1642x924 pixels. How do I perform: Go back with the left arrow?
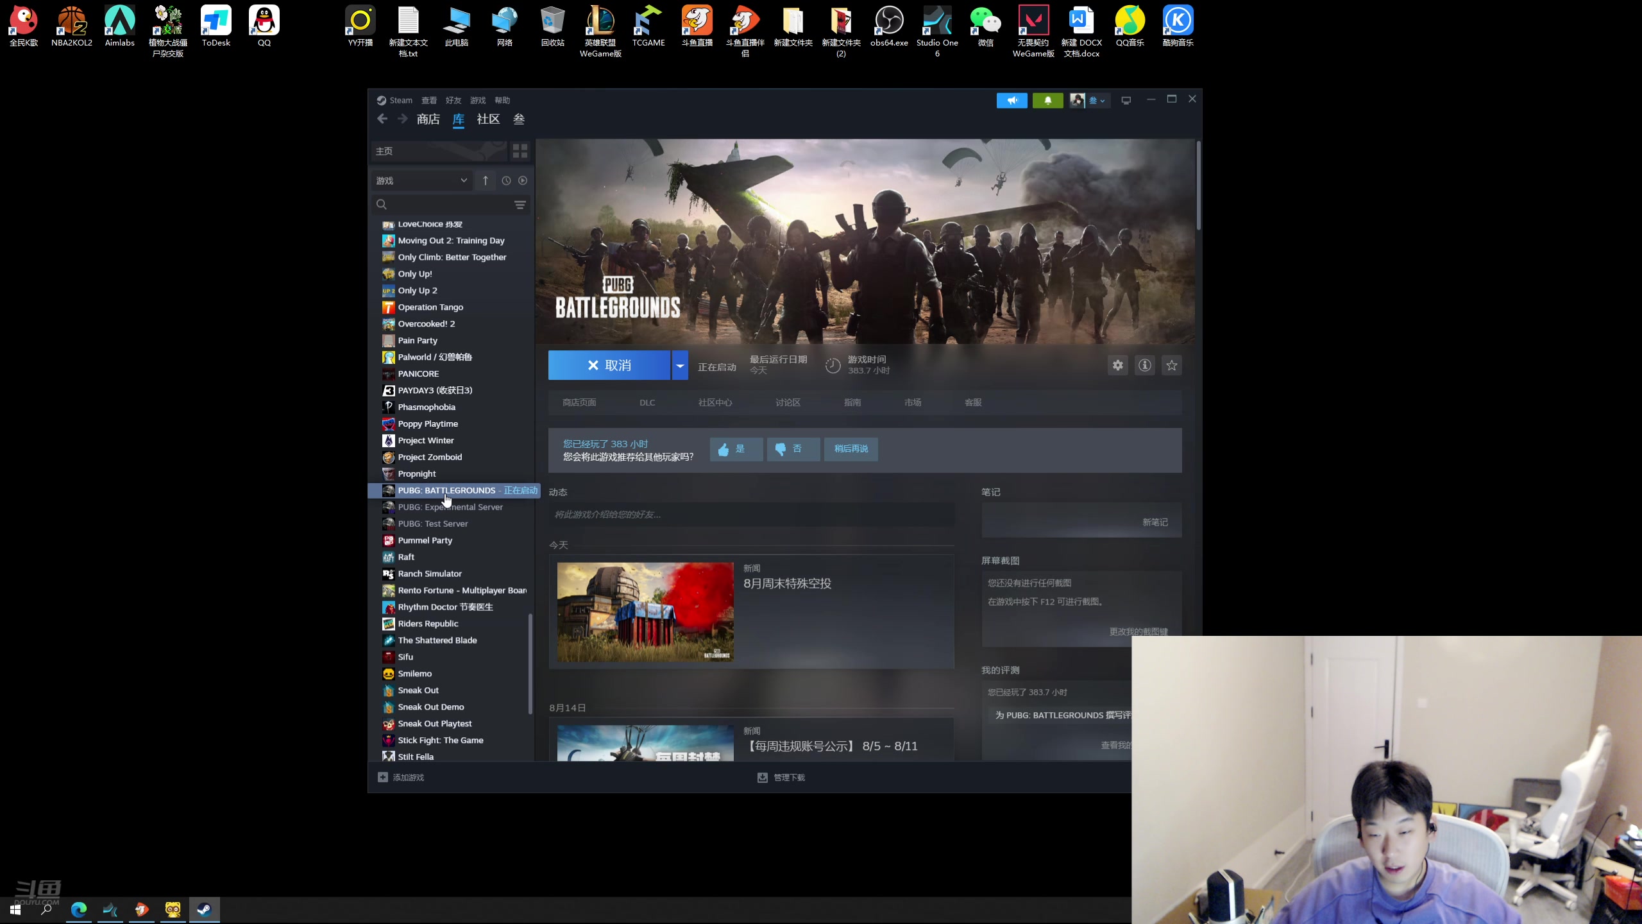tap(382, 119)
